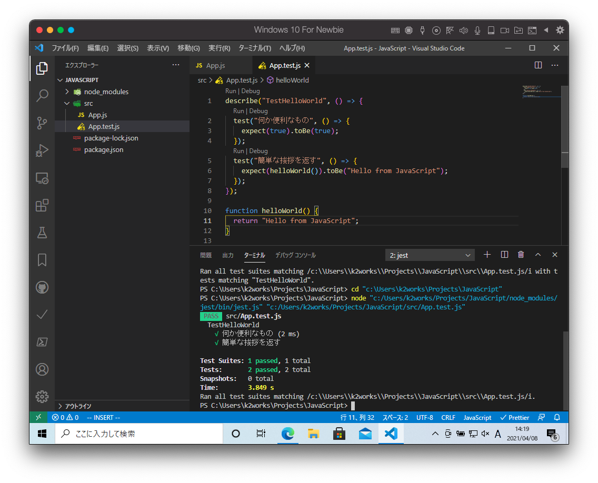Click the Manage gear icon
The height and width of the screenshot is (483, 598).
[42, 397]
